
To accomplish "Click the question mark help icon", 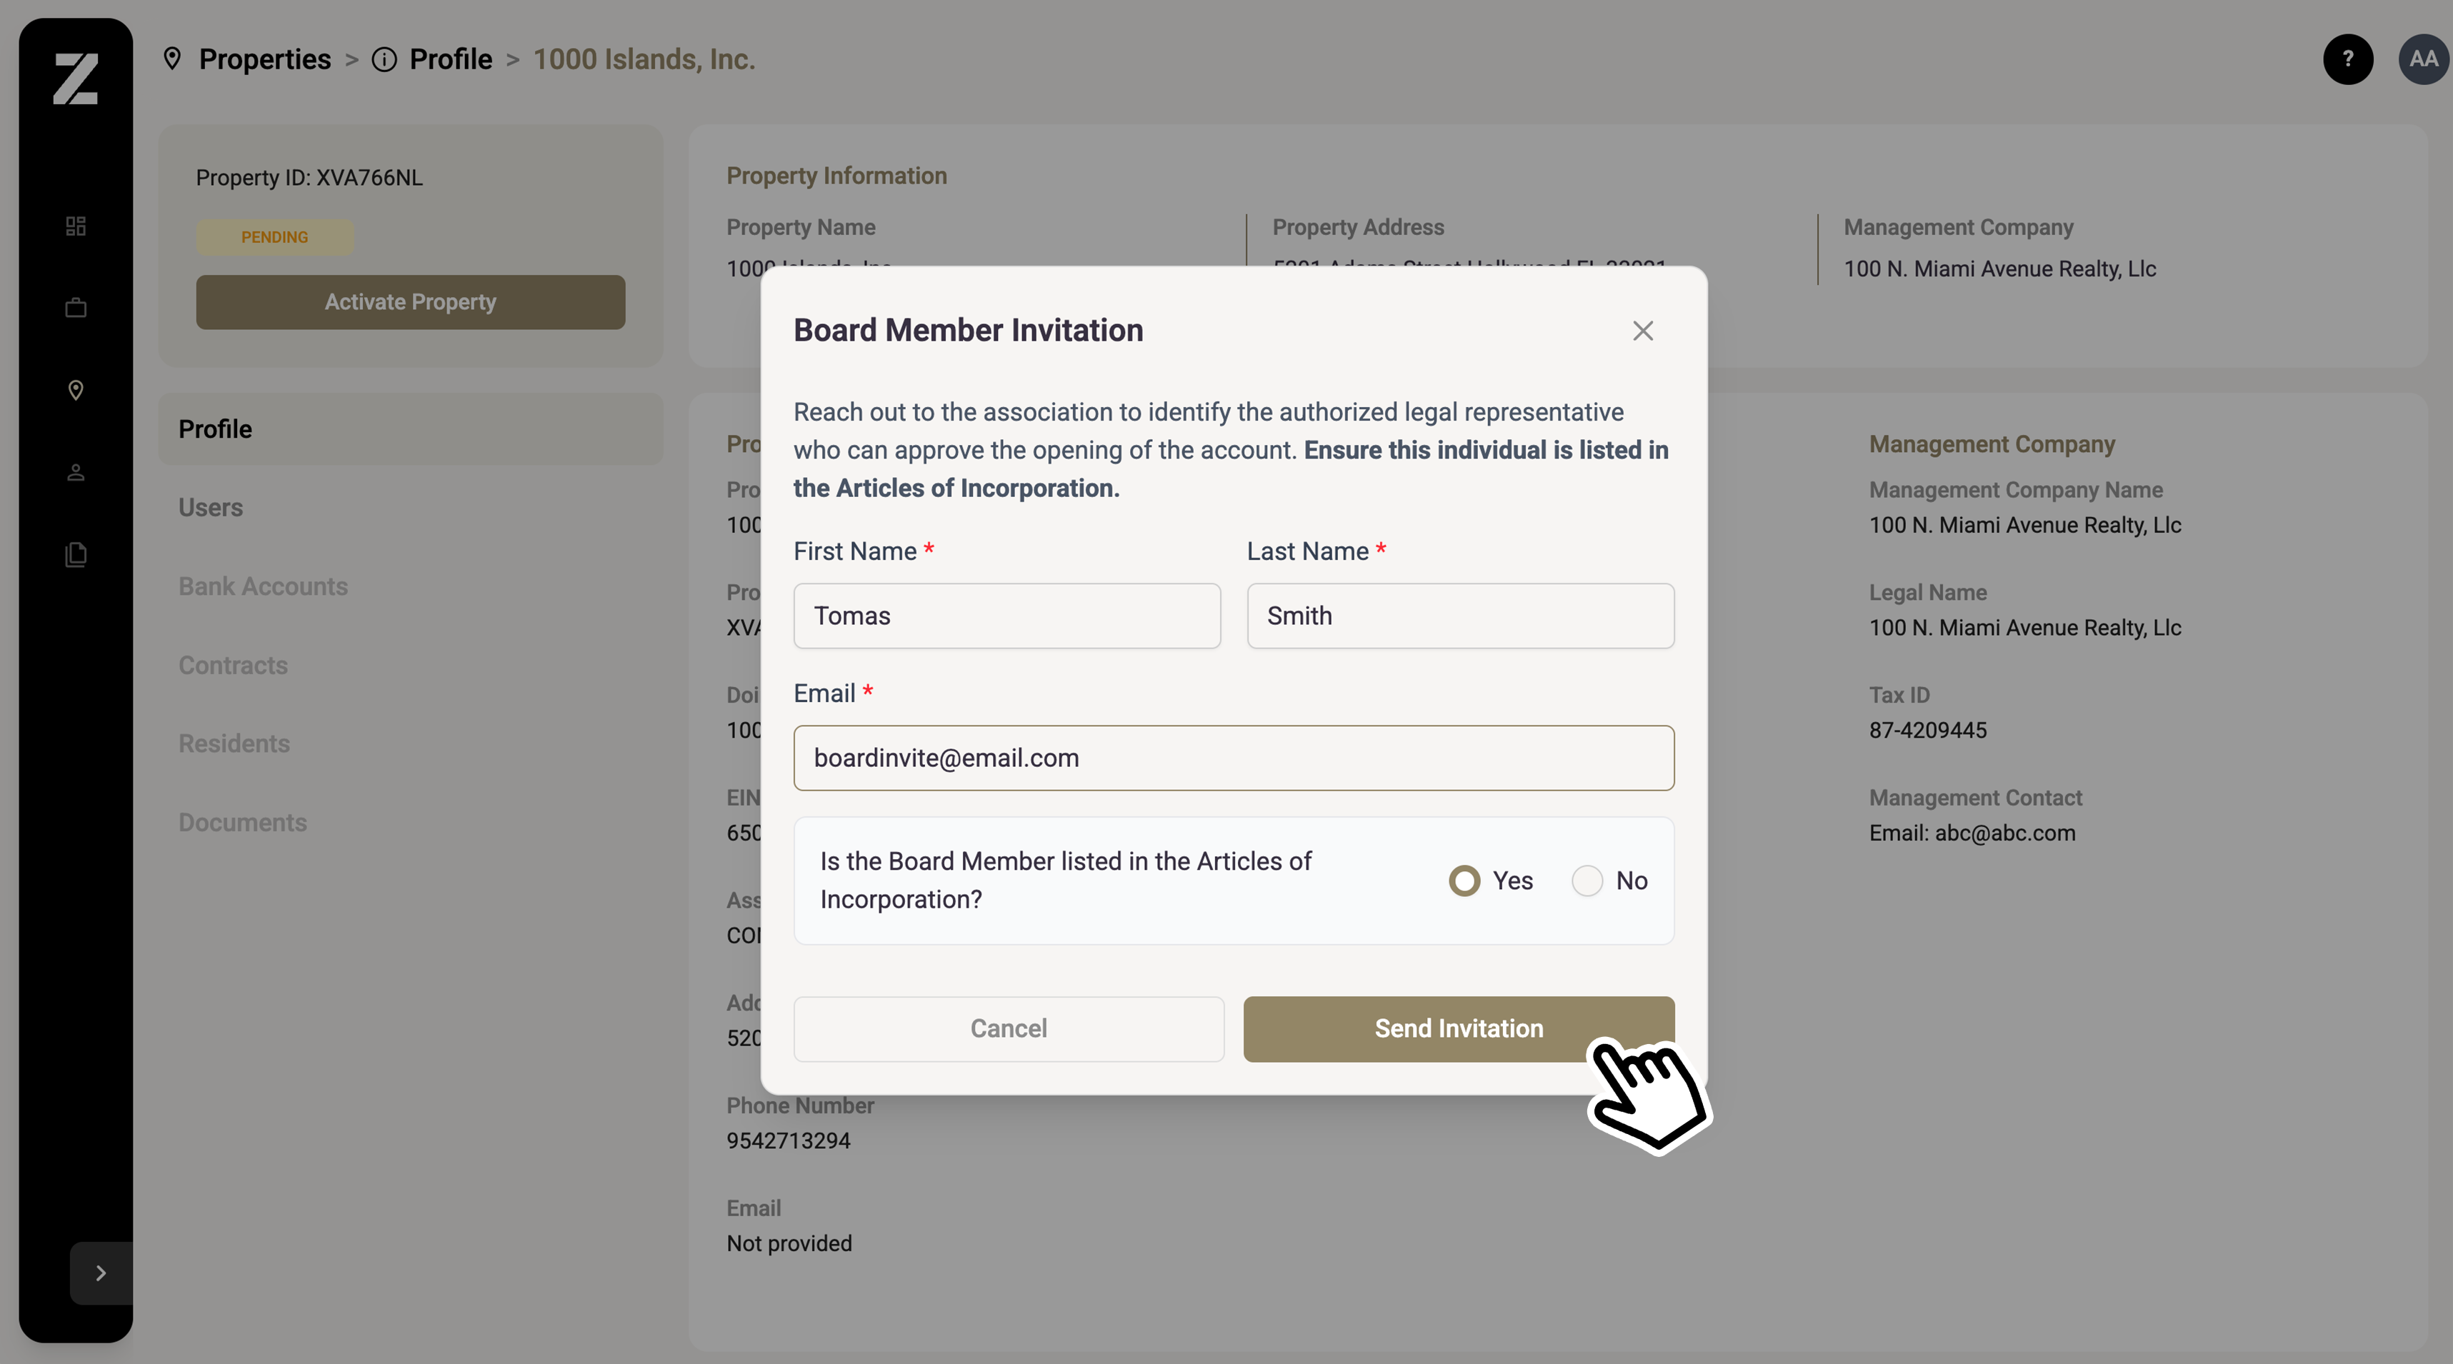I will (x=2347, y=59).
